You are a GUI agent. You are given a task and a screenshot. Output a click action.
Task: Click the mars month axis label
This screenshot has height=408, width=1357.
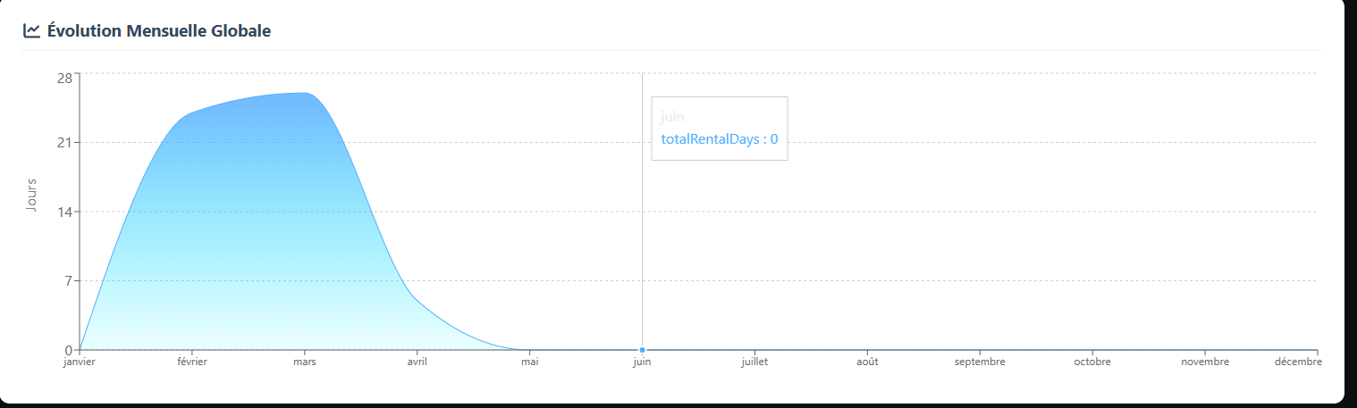click(304, 362)
